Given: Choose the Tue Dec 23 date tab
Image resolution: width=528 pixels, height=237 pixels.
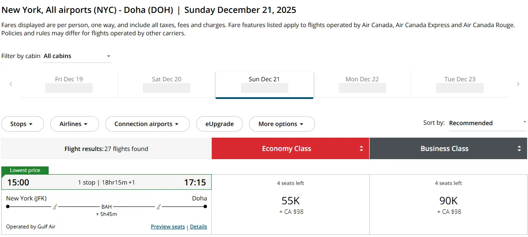Looking at the screenshot, I should coord(460,84).
